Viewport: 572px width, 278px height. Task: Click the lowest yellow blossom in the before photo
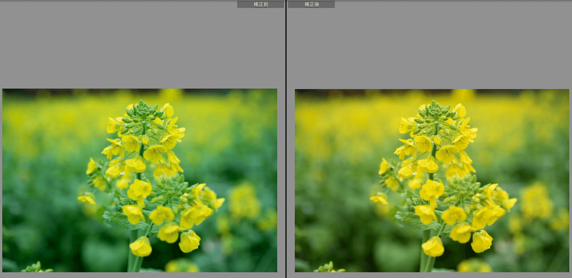[x=141, y=247]
